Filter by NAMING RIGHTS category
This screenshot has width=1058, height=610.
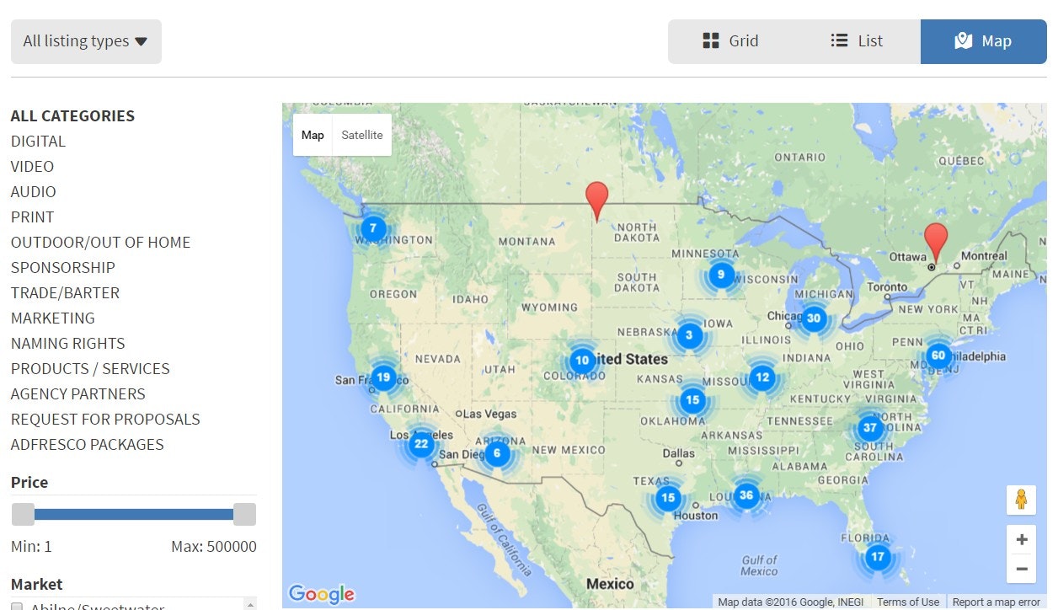67,344
